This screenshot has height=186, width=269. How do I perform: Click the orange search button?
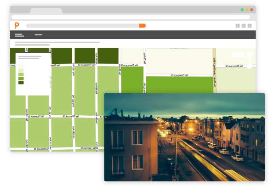[x=143, y=26]
